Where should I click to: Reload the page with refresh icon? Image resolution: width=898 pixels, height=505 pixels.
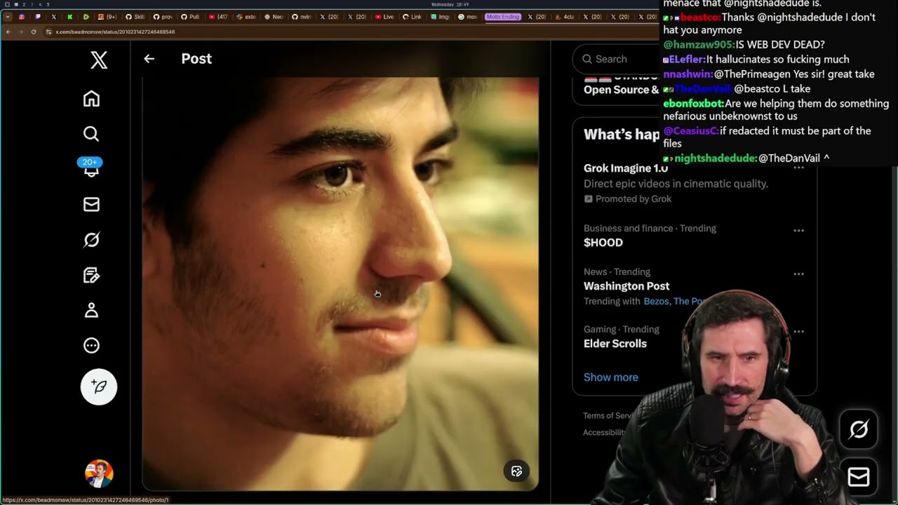[33, 32]
